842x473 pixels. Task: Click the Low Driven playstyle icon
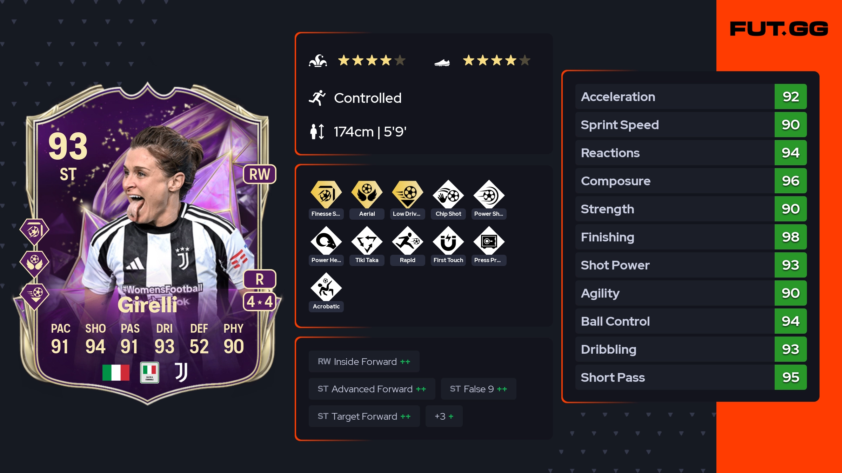408,195
